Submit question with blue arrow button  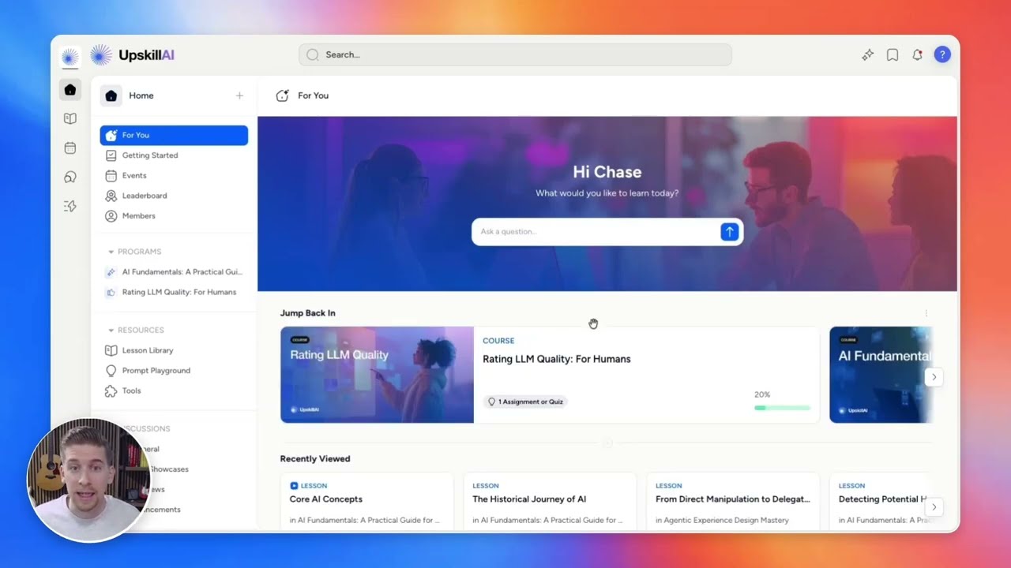point(729,231)
